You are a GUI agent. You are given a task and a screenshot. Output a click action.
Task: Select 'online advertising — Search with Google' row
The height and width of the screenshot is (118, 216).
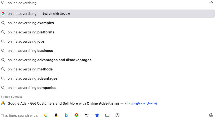pos(107,14)
